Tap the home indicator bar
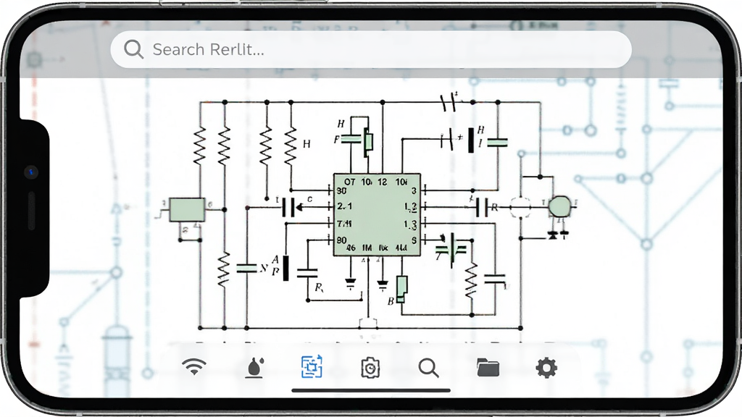The height and width of the screenshot is (417, 742). (x=371, y=390)
